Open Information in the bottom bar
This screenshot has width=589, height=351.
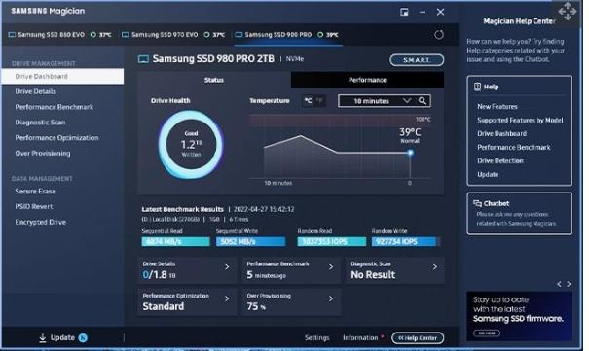point(360,338)
